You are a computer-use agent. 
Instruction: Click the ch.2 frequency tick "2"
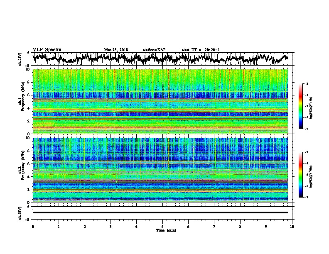pyautogui.click(x=29, y=190)
